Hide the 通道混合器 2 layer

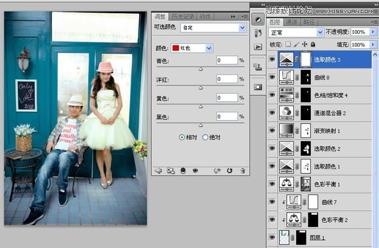coord(272,112)
